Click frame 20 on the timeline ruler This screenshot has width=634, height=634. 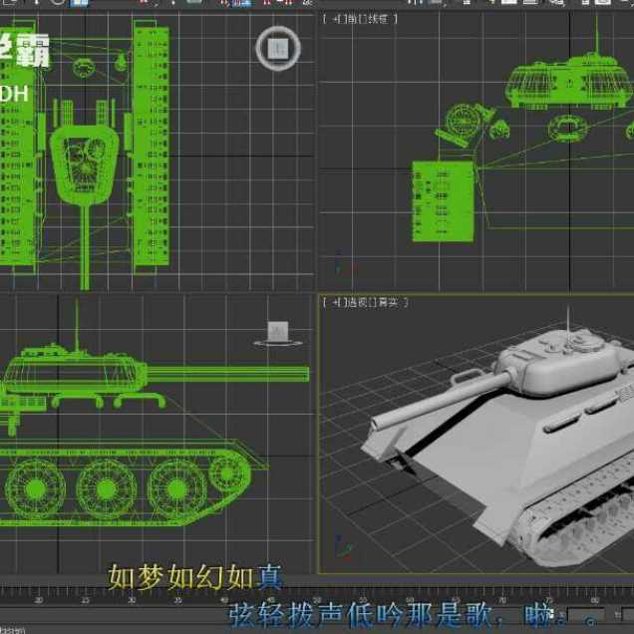pos(39,600)
